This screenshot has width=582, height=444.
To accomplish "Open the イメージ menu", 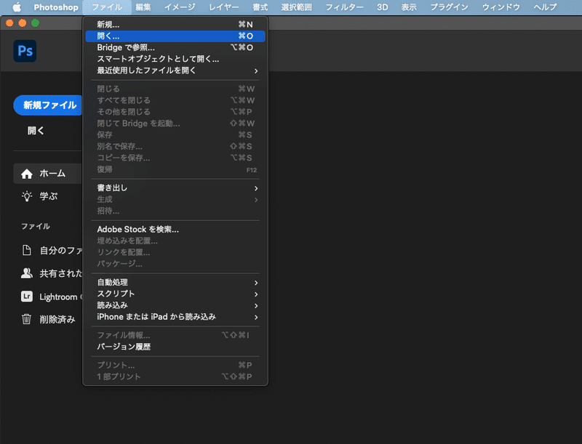I will (x=180, y=7).
